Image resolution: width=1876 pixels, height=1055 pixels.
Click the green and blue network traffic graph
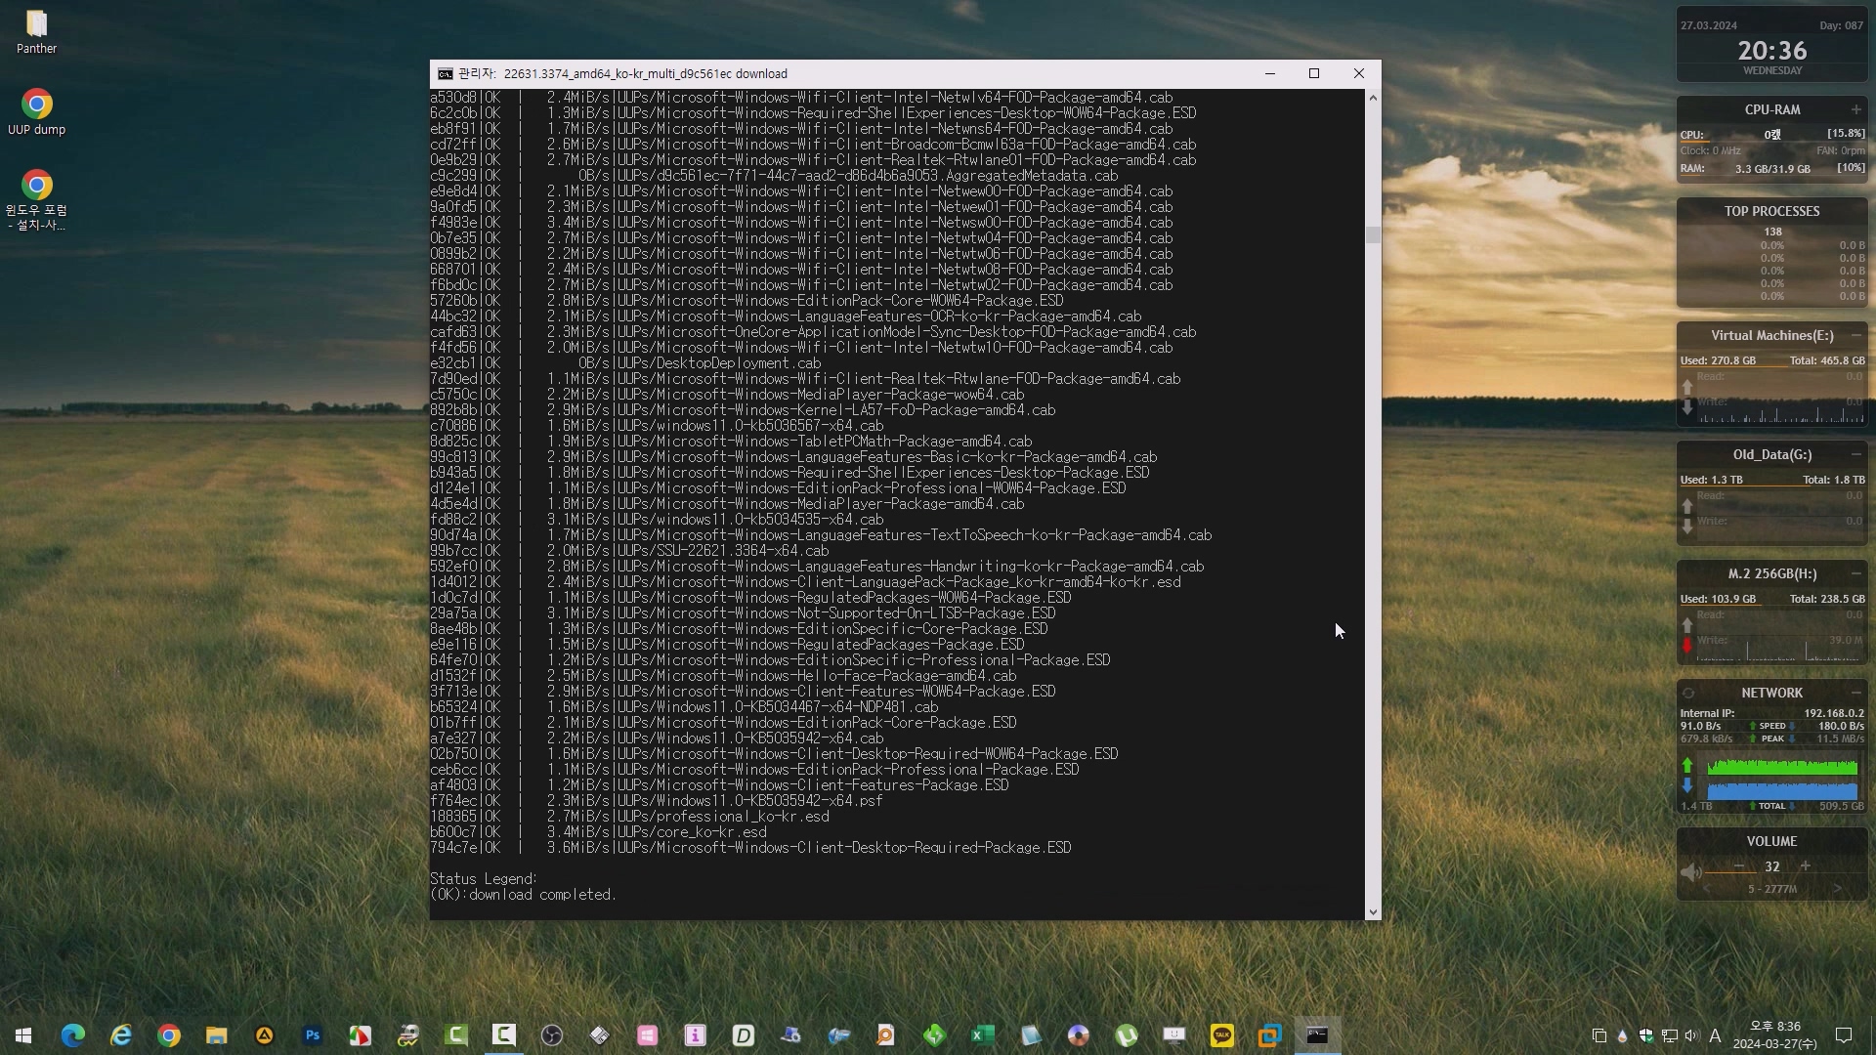click(1782, 779)
